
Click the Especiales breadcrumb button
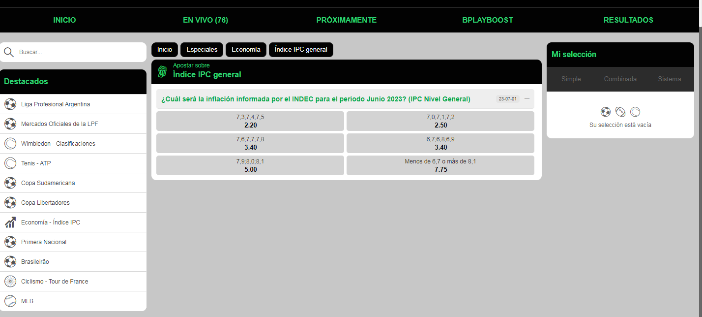tap(202, 50)
